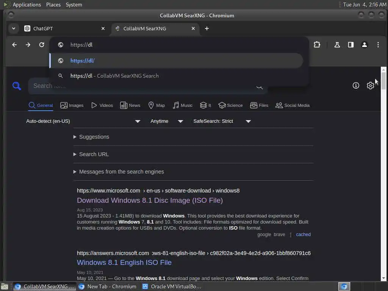The height and width of the screenshot is (291, 388).
Task: Switch to Science search category
Action: tap(231, 105)
